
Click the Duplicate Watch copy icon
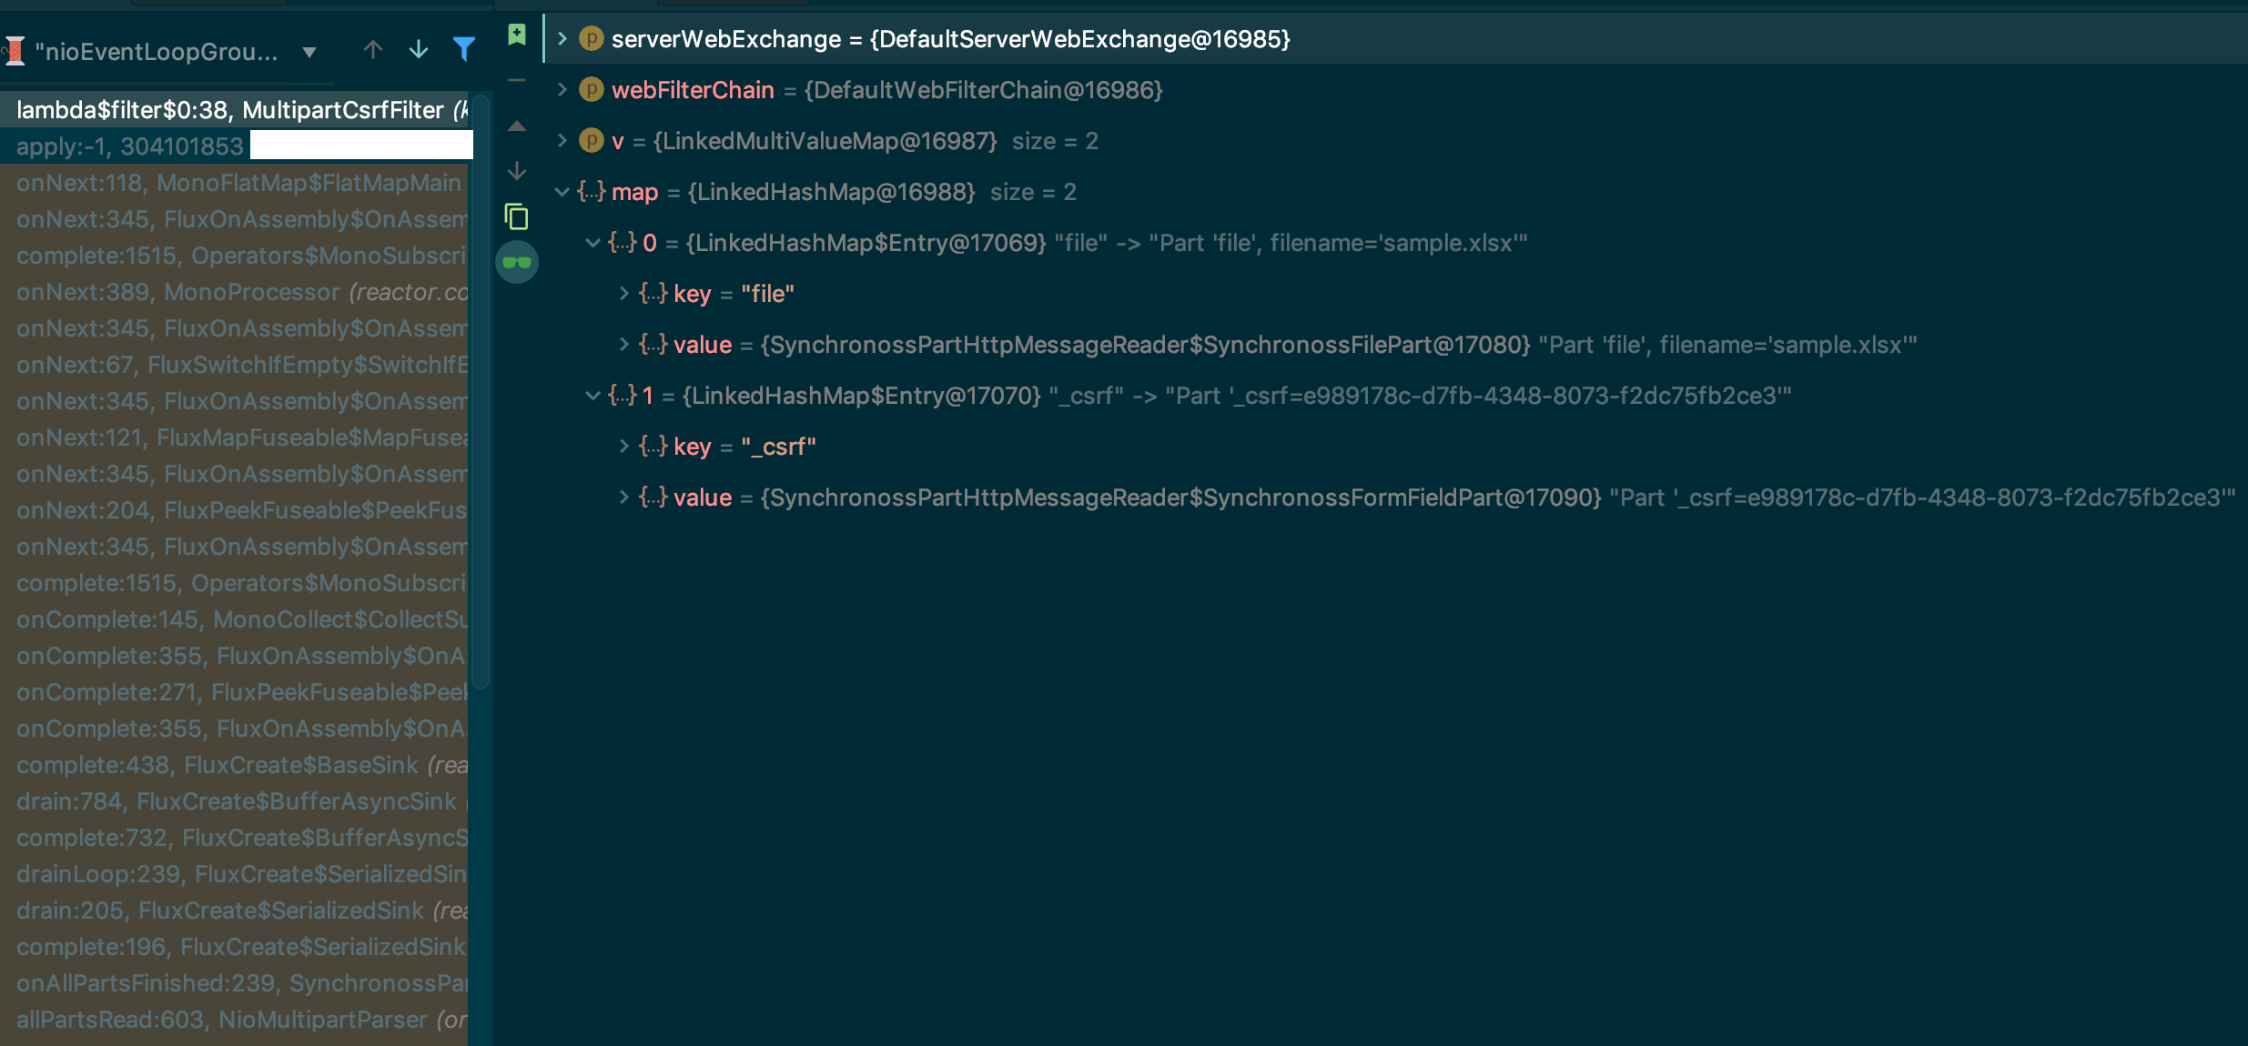click(517, 216)
